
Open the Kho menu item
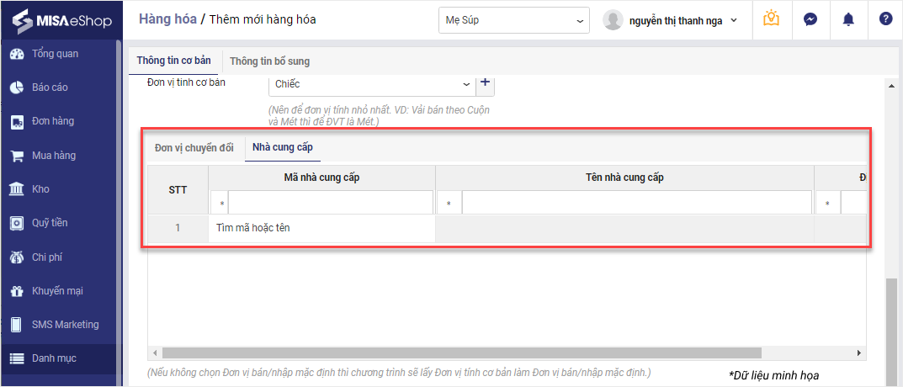click(x=41, y=189)
